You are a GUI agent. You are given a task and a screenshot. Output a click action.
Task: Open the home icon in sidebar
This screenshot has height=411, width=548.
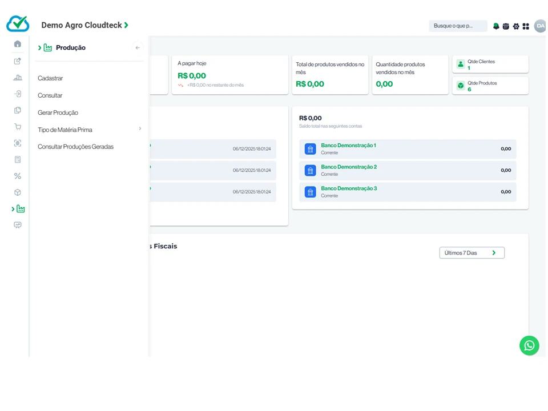click(x=18, y=44)
